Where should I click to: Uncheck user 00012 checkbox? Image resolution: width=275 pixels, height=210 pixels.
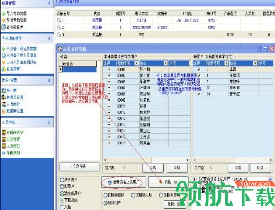pyautogui.click(x=109, y=112)
